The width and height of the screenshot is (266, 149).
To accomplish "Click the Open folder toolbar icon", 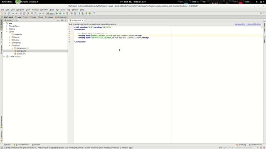I will 2,13.
